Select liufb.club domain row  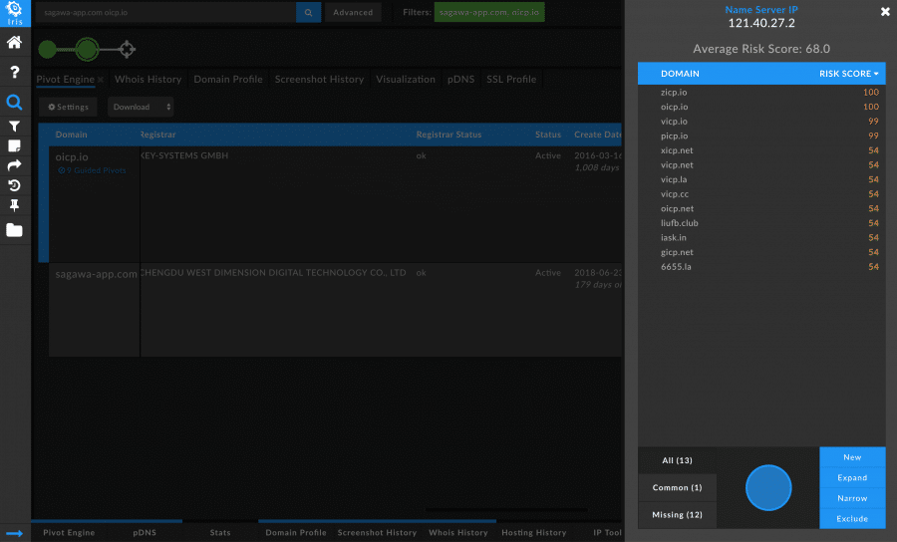point(761,223)
